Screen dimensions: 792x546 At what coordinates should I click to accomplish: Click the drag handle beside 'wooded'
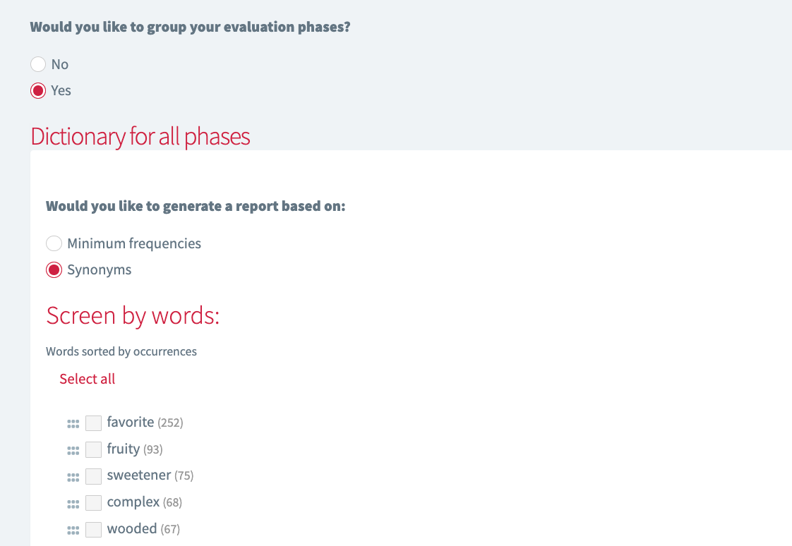[73, 529]
